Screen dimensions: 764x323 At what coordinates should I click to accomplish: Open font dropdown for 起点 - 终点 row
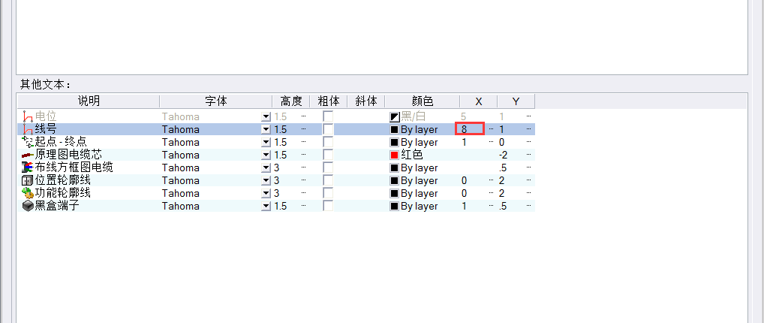(266, 142)
